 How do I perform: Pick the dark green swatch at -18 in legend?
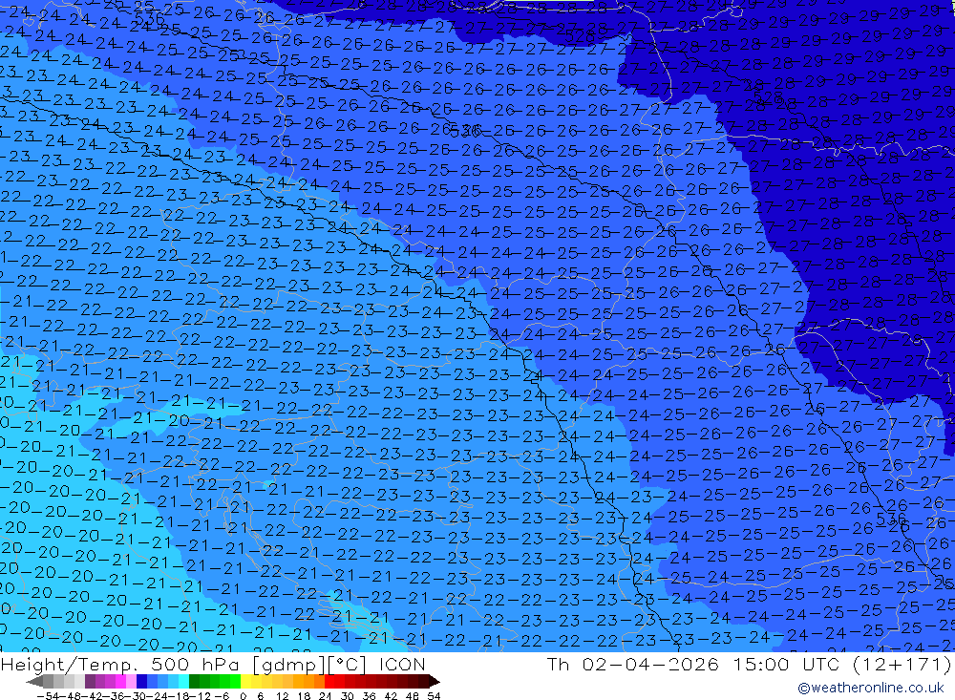[x=195, y=681]
